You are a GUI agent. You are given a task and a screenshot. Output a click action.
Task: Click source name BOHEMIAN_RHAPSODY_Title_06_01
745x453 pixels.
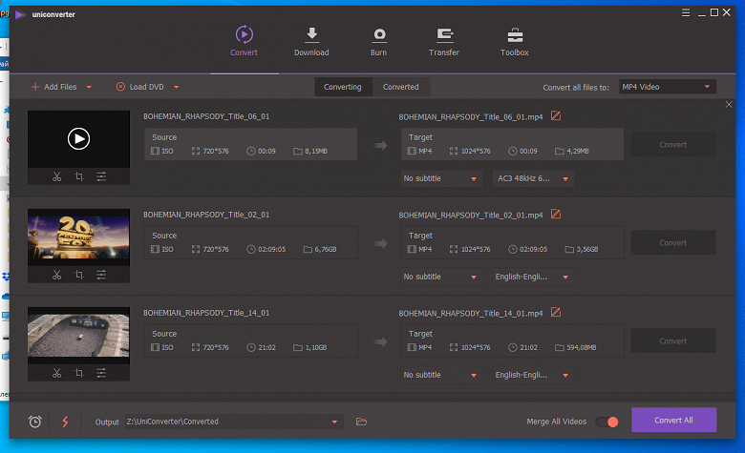[206, 116]
